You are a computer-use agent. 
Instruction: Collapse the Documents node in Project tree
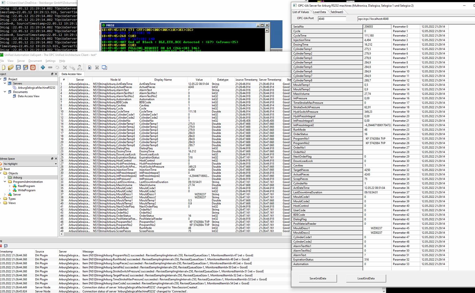coord(5,92)
